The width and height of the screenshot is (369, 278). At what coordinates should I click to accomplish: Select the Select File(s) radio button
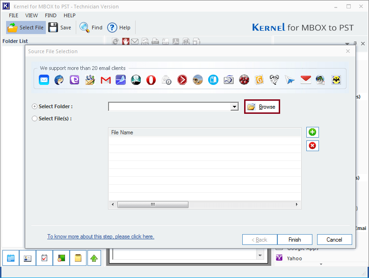(35, 118)
